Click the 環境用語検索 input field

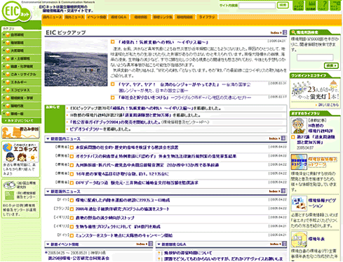click(315, 58)
